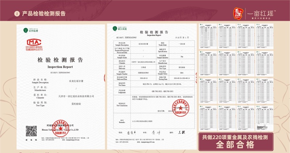Click the bold Inspection Report heading on cover
Image resolution: width=290 pixels, height=153 pixels.
pos(60,67)
